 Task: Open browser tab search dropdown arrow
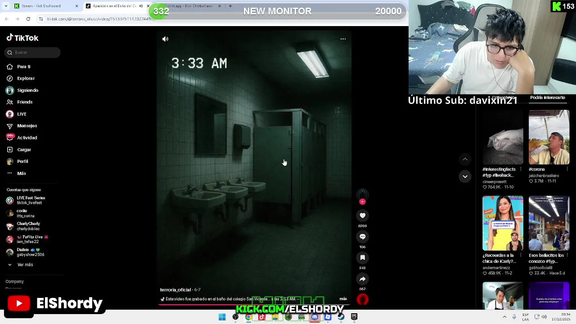[5, 6]
